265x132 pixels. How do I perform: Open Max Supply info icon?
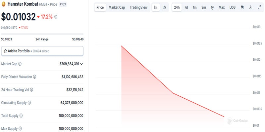(20, 129)
